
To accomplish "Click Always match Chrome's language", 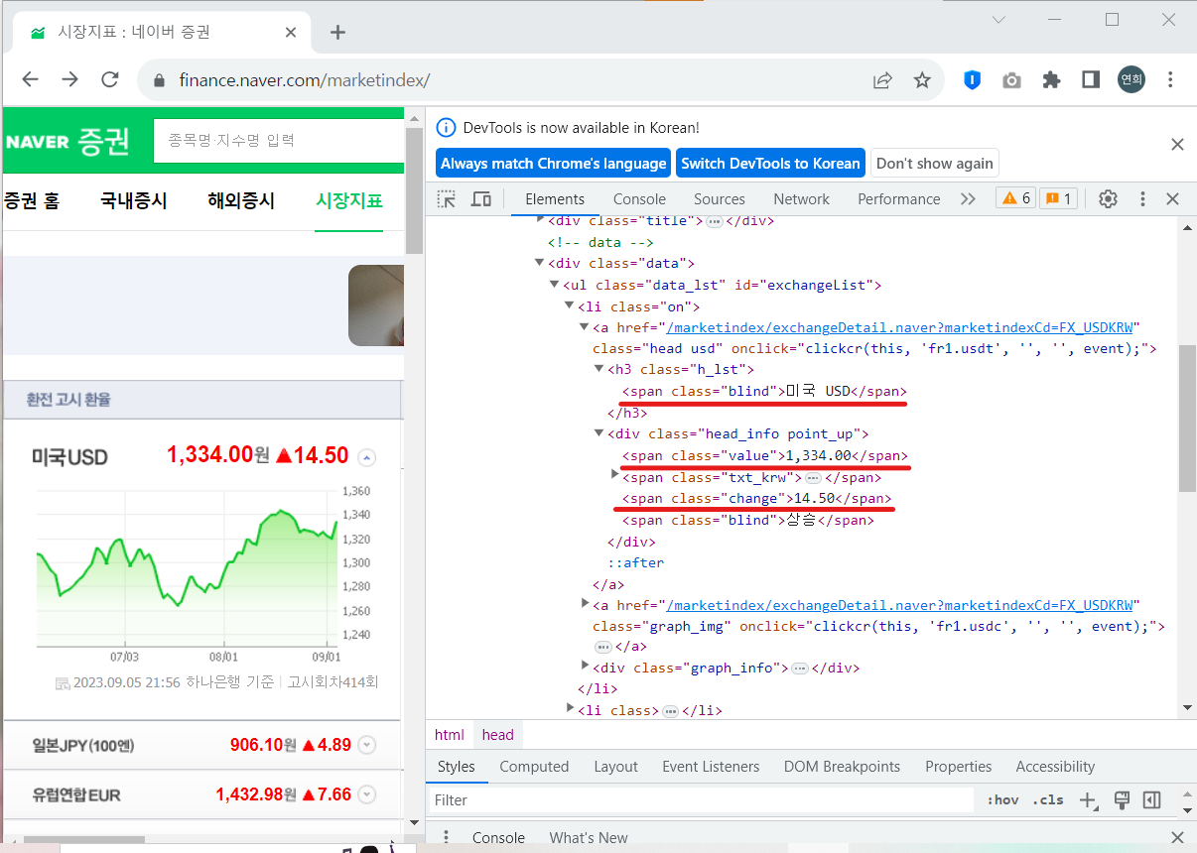I will (554, 164).
